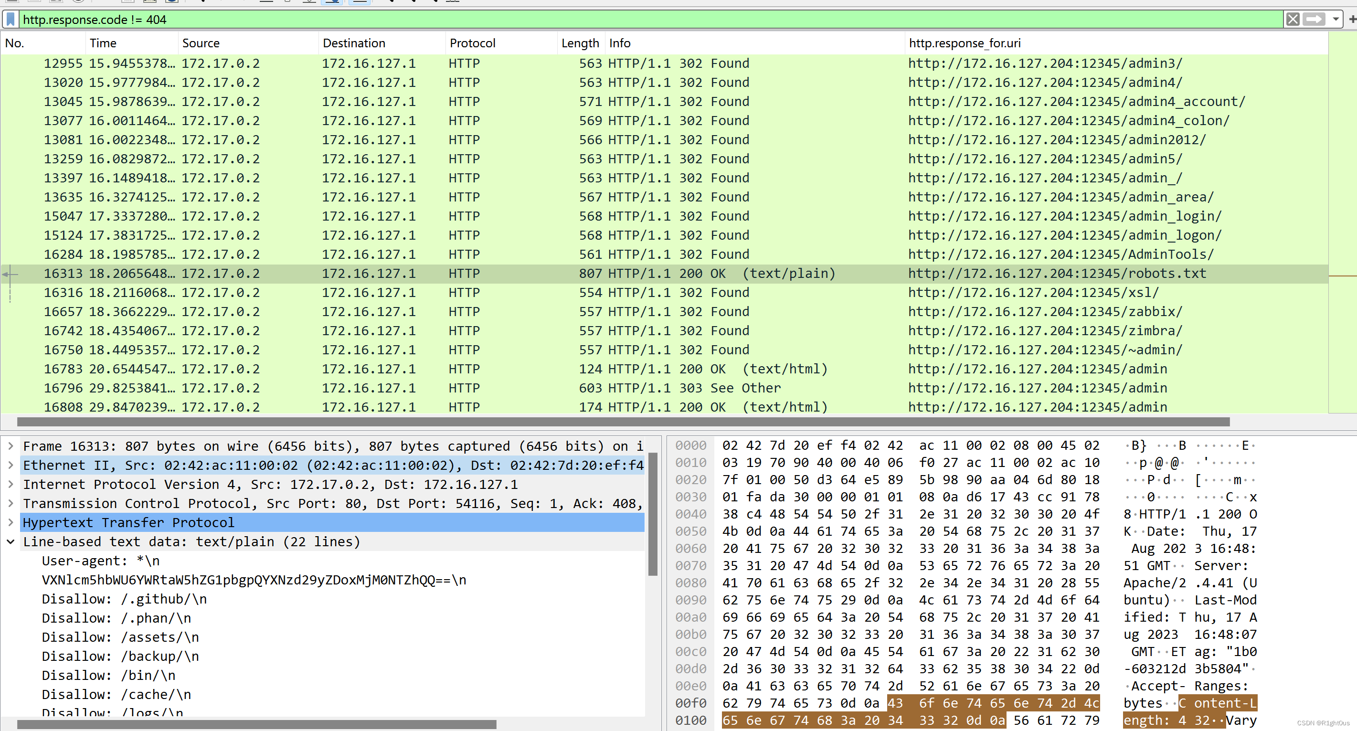
Task: Expand Internet Protocol Version 4 node
Action: point(11,484)
